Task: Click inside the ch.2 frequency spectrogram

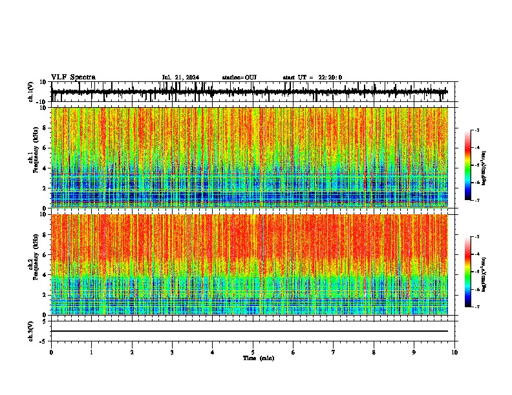Action: [250, 265]
